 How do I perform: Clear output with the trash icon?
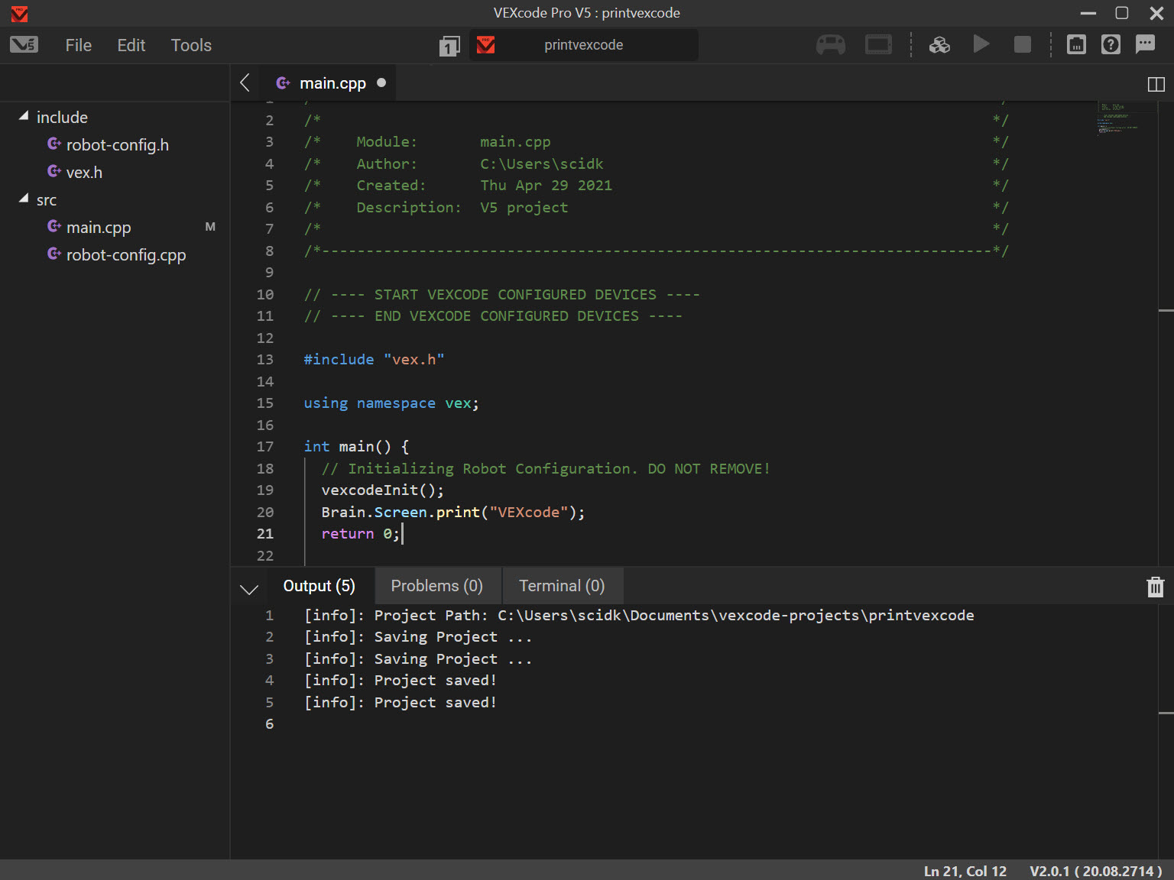pos(1155,587)
